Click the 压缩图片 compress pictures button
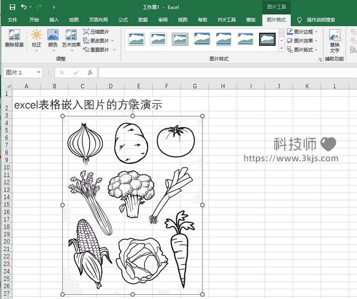This screenshot has height=299, width=357. coord(96,32)
